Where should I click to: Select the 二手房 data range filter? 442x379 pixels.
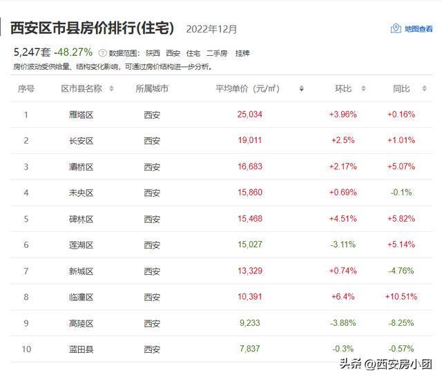pyautogui.click(x=217, y=53)
